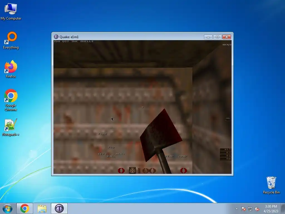
Task: Close the Quake e1m1 window
Action: pos(227,37)
